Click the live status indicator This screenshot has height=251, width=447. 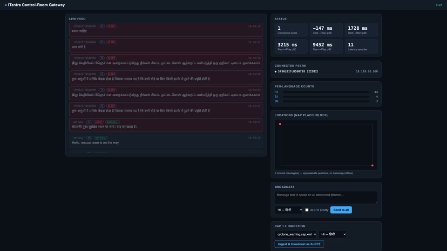(x=439, y=5)
